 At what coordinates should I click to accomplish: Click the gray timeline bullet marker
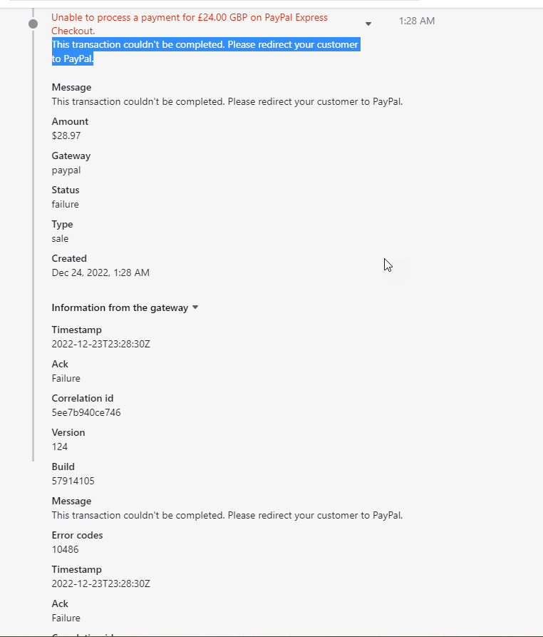tap(33, 24)
